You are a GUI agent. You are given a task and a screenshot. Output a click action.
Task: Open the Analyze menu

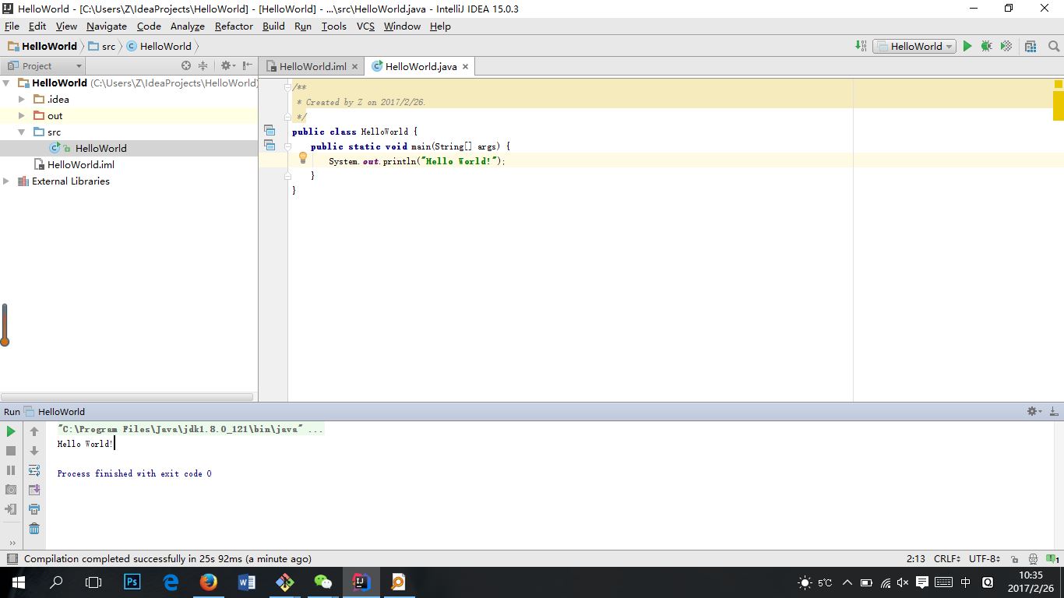point(187,26)
